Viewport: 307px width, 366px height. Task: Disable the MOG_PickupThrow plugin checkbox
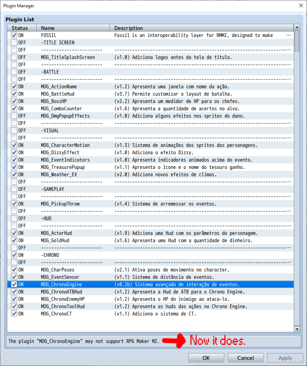(x=14, y=204)
